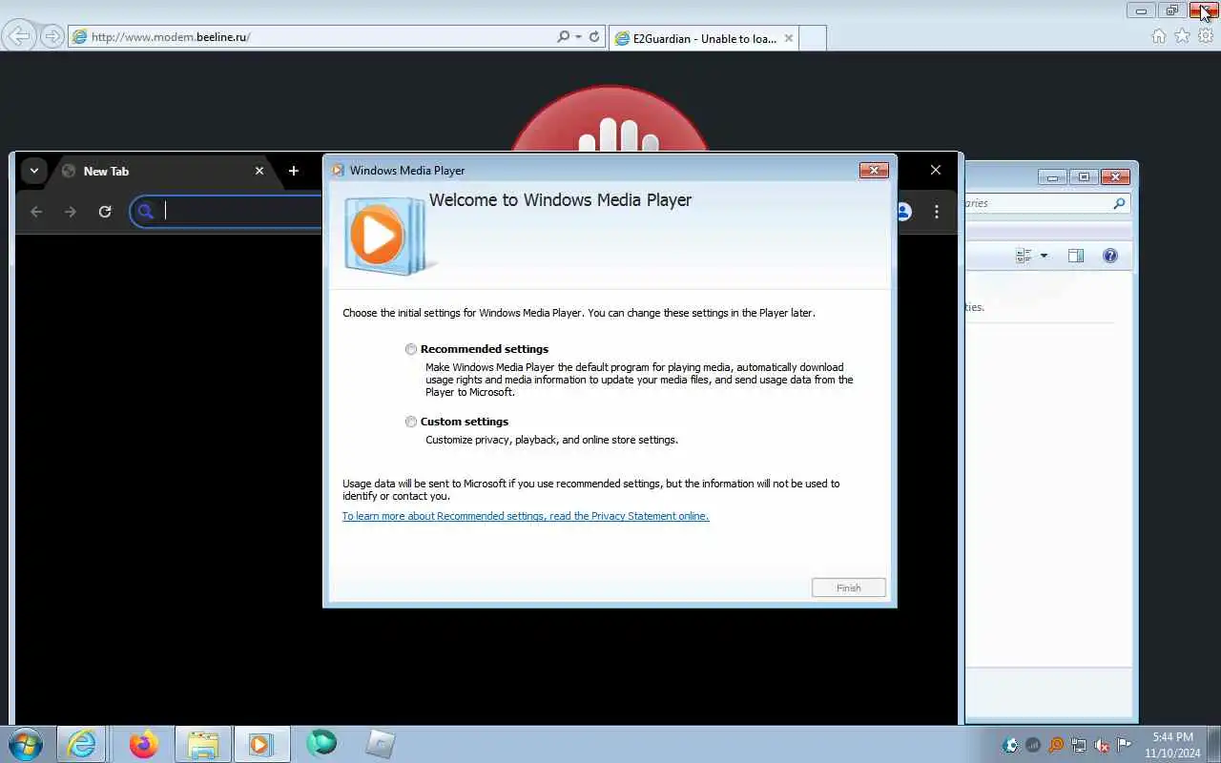Screen dimensions: 1221x763
Task: Expand the Chrome tab search chevron
Action: (x=34, y=171)
